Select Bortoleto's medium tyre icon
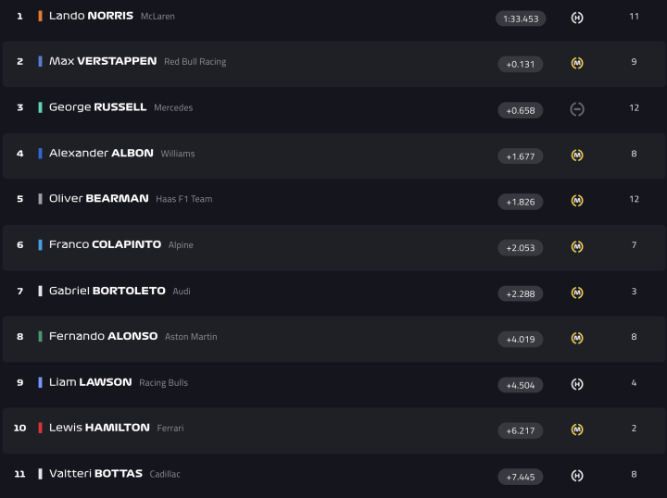This screenshot has width=667, height=498. point(577,293)
